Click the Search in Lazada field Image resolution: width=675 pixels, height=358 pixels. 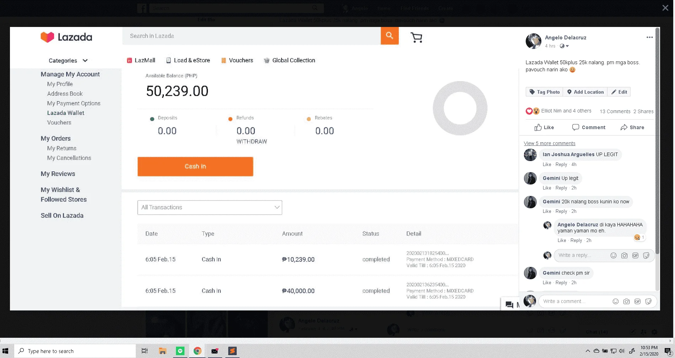251,36
